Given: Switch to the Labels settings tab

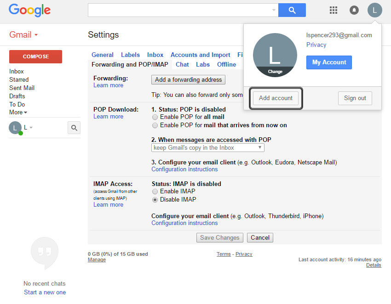Looking at the screenshot, I should click(130, 55).
